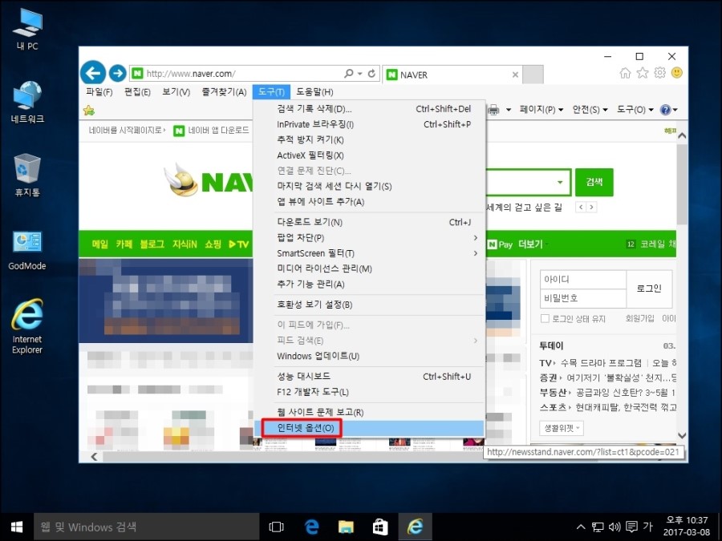Select 인터넷 옵션(O) from the menu
The height and width of the screenshot is (541, 722).
369,428
